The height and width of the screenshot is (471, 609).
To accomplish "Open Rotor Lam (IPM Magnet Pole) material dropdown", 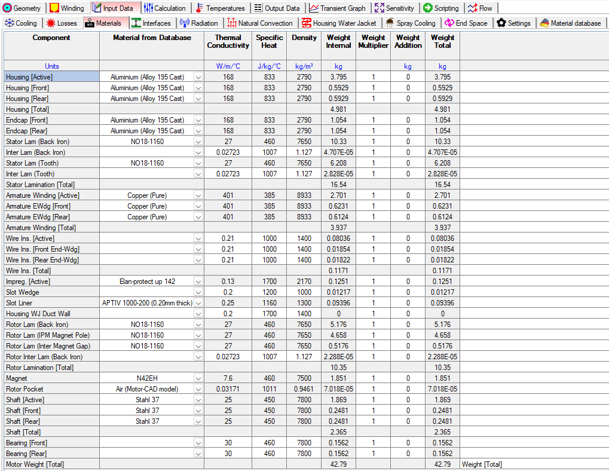I will 198,335.
